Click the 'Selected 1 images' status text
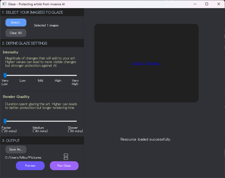The height and width of the screenshot is (178, 225). point(46,25)
